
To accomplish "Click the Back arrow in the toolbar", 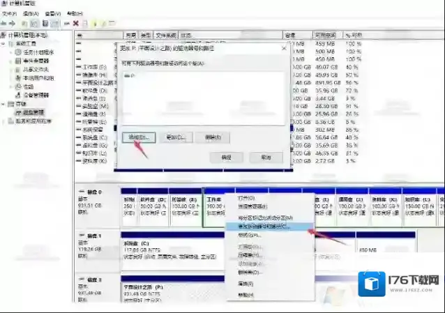I will pyautogui.click(x=6, y=23).
